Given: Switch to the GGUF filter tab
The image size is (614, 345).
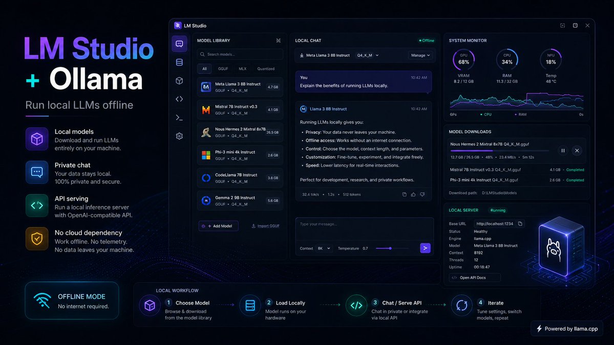Looking at the screenshot, I should [x=223, y=69].
